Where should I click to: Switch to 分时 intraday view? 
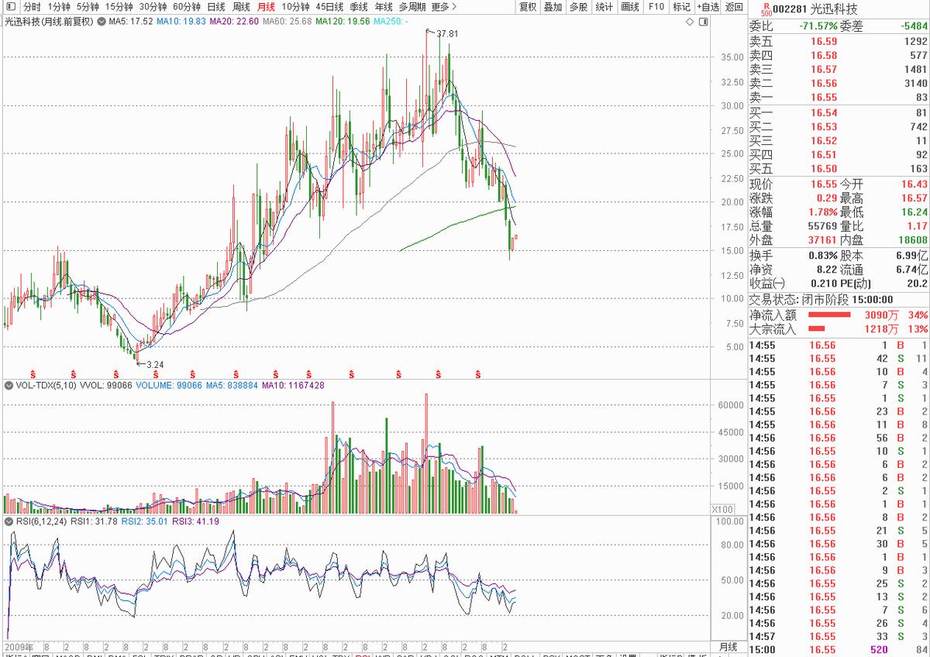pos(32,7)
